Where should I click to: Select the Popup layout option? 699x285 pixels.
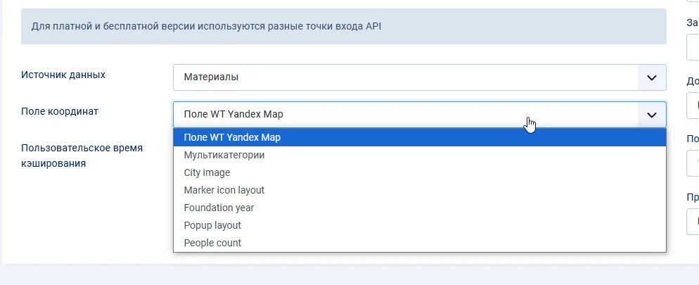[420, 225]
